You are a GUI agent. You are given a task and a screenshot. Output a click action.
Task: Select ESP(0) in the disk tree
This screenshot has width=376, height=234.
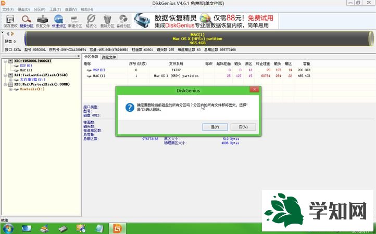tap(26, 66)
